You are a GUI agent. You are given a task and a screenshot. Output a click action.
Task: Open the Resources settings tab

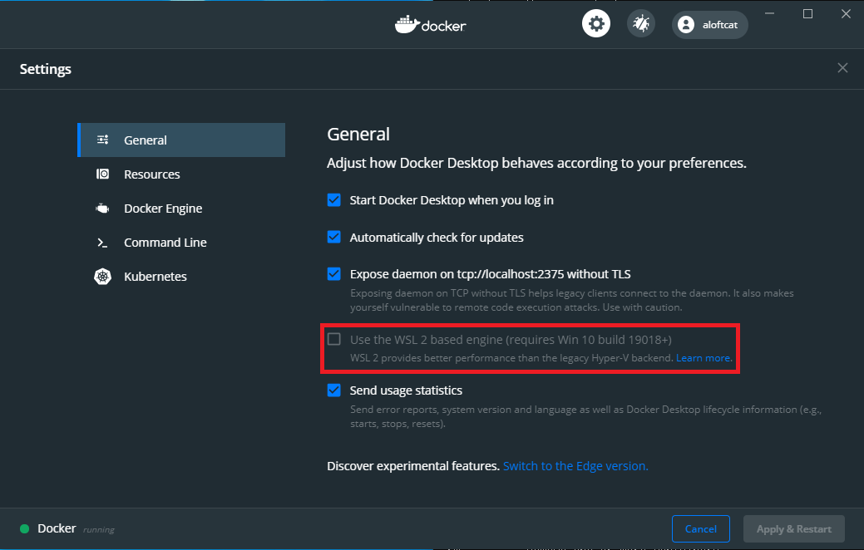coord(181,174)
